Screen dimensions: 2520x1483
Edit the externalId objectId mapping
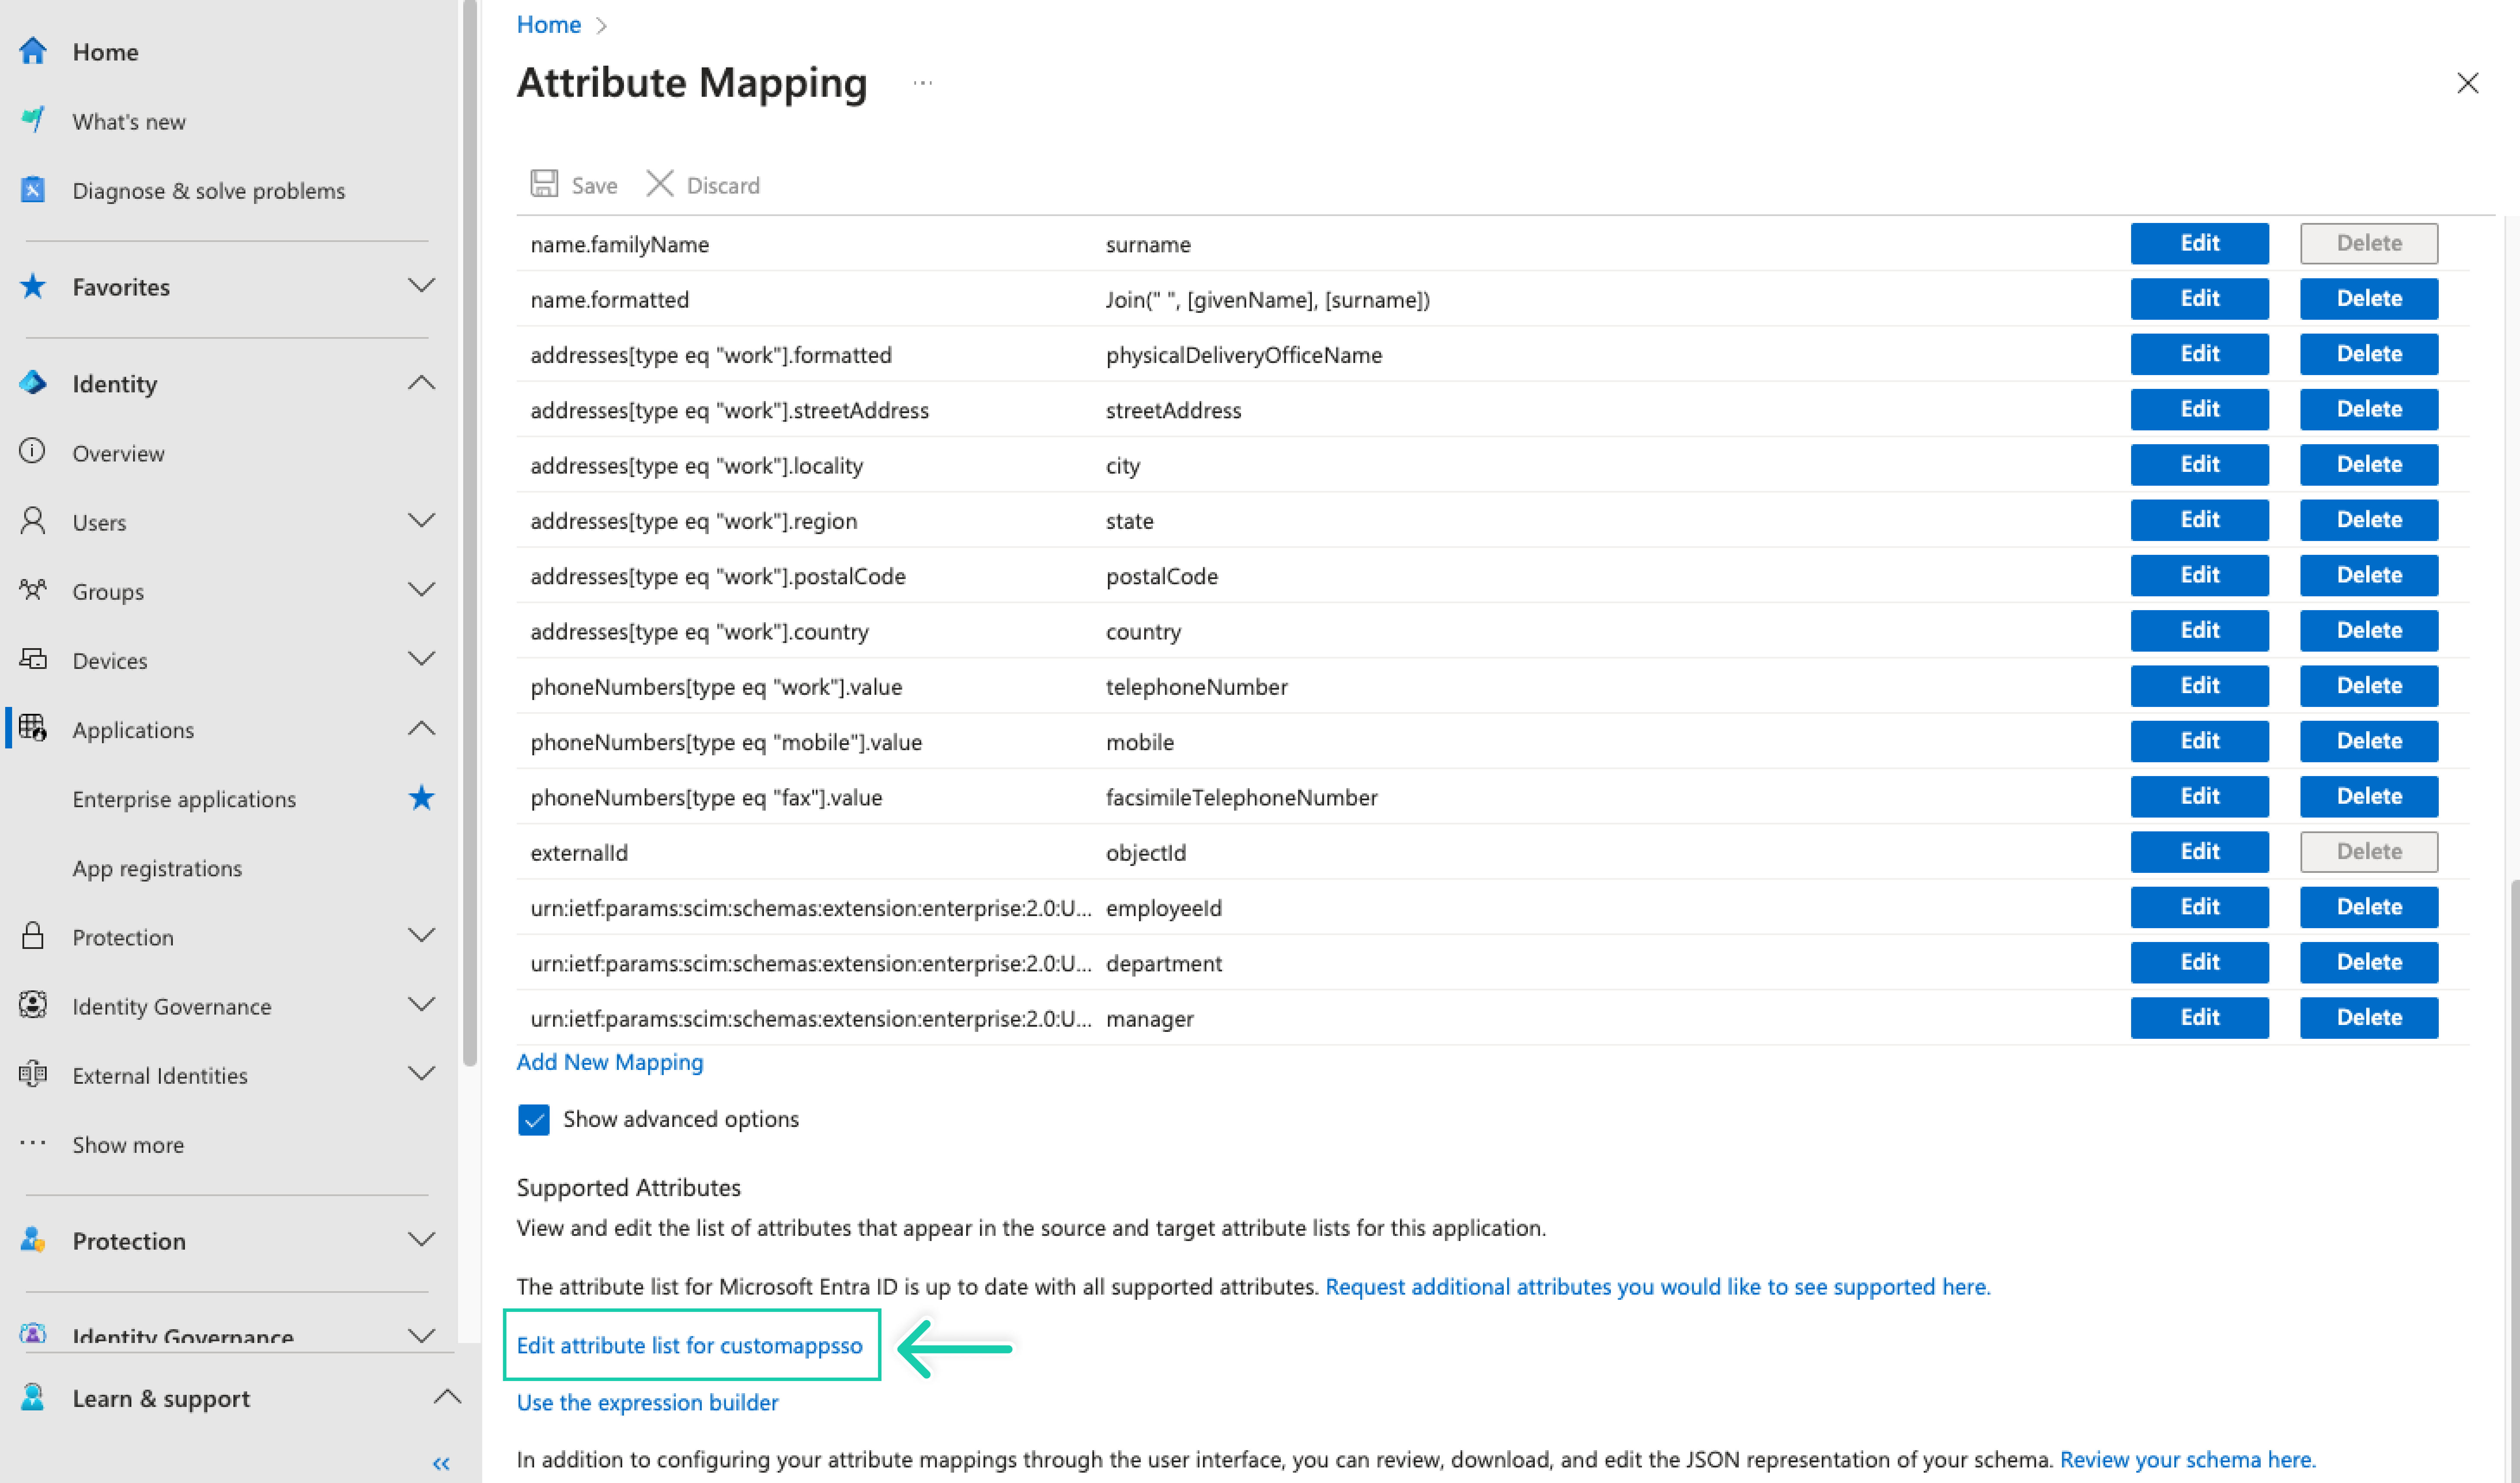click(2199, 852)
